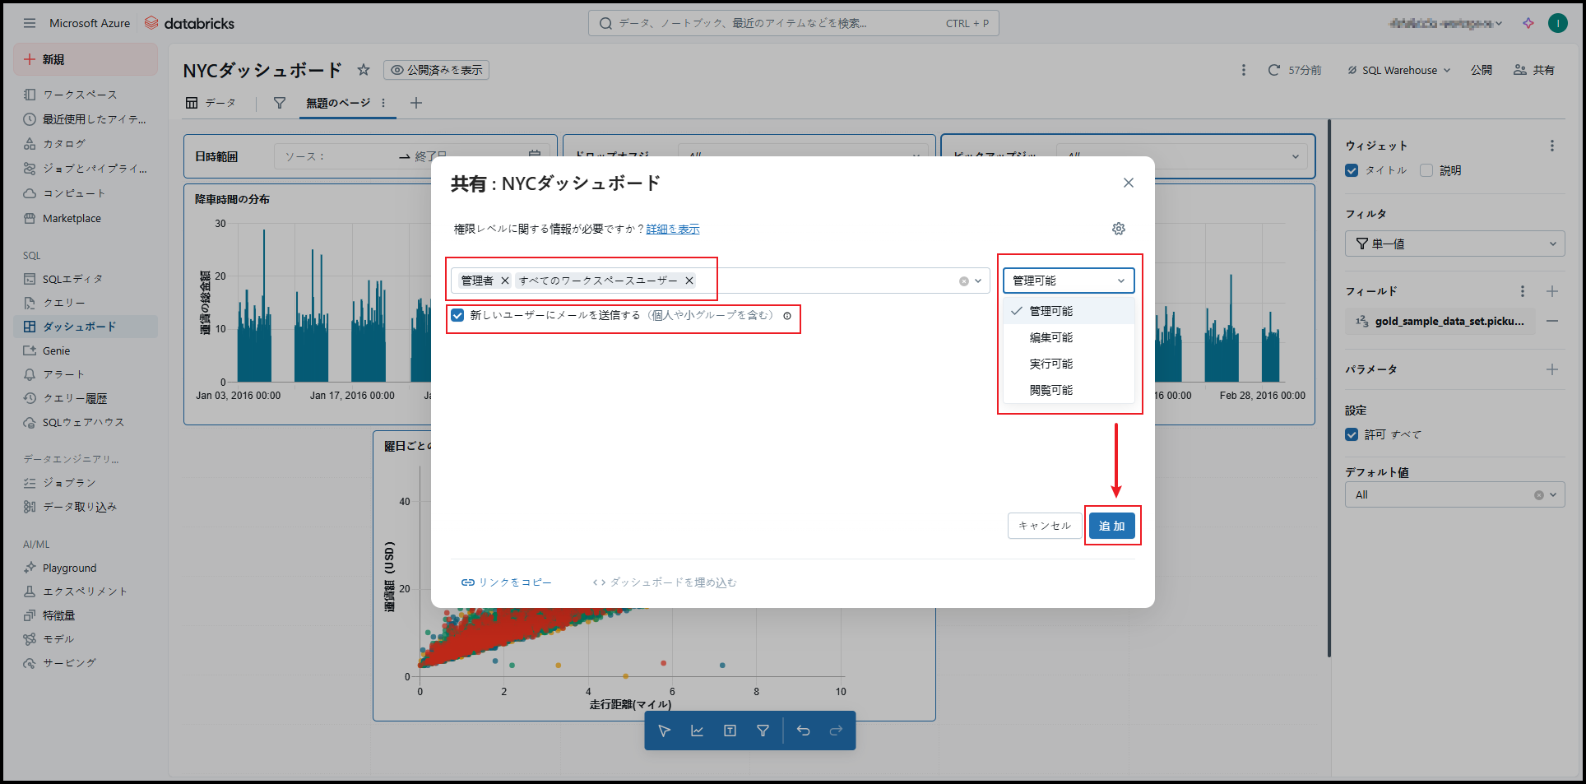Open Genie in the sidebar
The width and height of the screenshot is (1586, 784).
coord(86,350)
